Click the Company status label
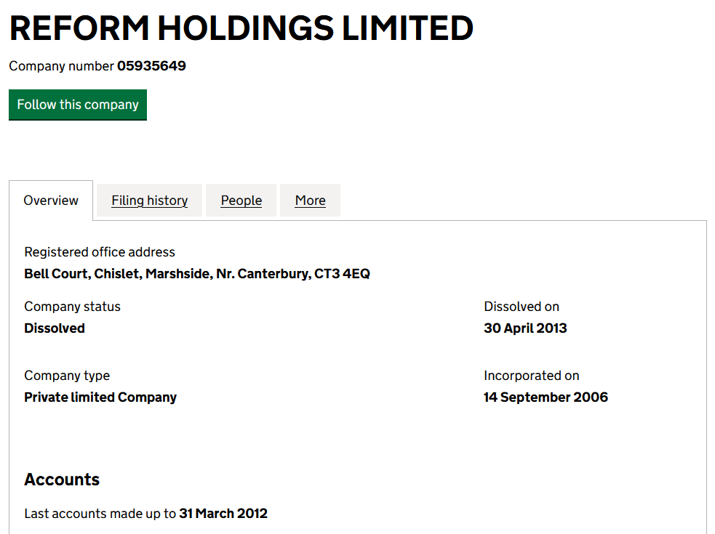The height and width of the screenshot is (534, 715). (72, 307)
